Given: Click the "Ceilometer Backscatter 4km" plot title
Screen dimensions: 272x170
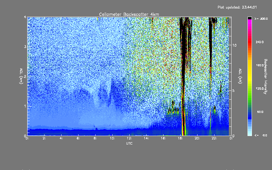Looking at the screenshot, I should coord(129,14).
